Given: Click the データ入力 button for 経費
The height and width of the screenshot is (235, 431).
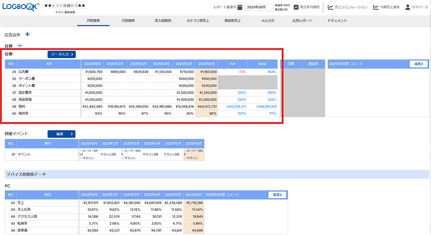Looking at the screenshot, I should click(62, 54).
